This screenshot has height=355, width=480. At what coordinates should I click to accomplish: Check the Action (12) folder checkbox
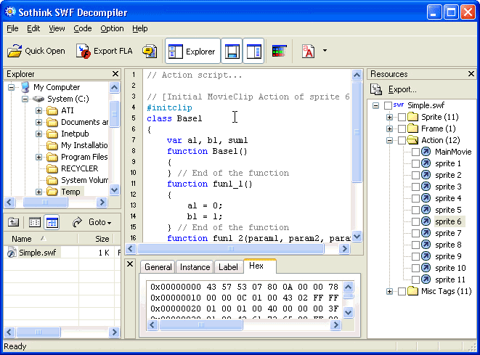(x=402, y=140)
